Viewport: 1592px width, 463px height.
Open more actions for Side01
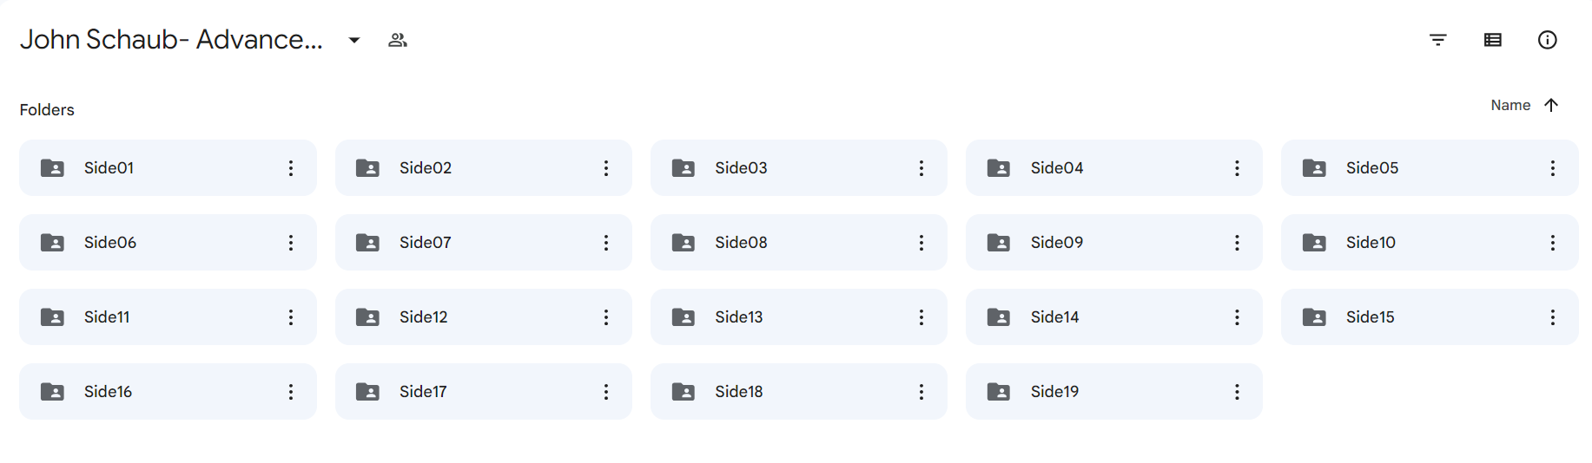click(291, 168)
